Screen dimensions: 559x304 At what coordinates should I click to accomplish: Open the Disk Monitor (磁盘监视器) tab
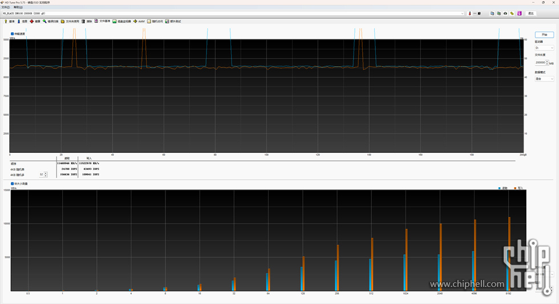(x=121, y=21)
